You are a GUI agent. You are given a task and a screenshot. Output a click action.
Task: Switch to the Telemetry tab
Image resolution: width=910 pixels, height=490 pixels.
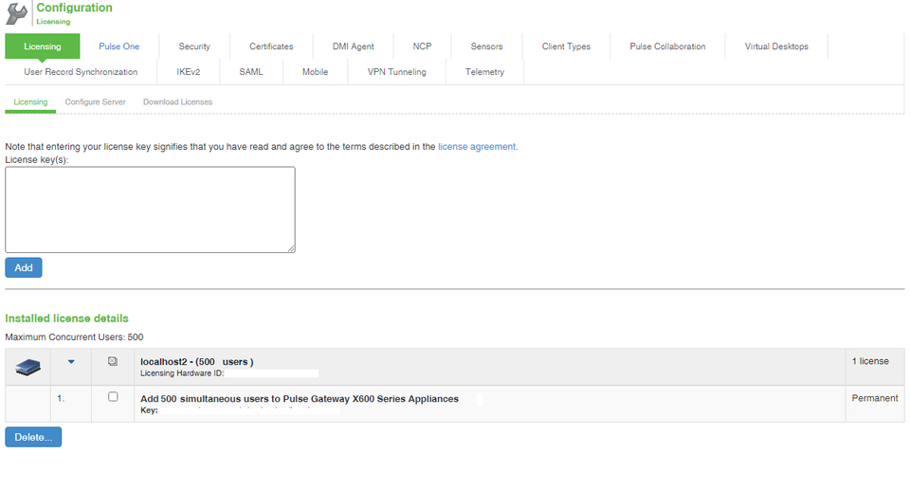coord(484,72)
